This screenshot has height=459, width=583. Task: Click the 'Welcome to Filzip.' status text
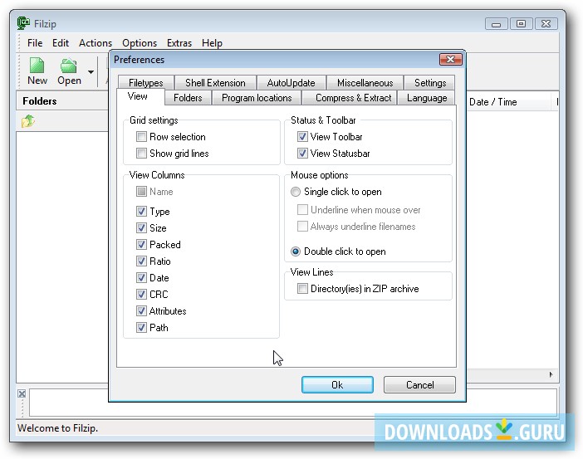coord(57,428)
